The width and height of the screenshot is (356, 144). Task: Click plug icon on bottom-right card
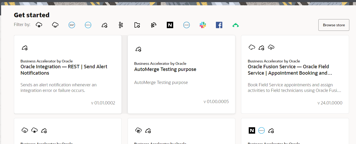(x=271, y=130)
